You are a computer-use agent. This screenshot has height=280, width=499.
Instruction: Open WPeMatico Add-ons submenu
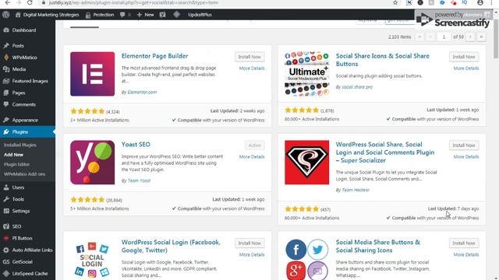pos(24,174)
